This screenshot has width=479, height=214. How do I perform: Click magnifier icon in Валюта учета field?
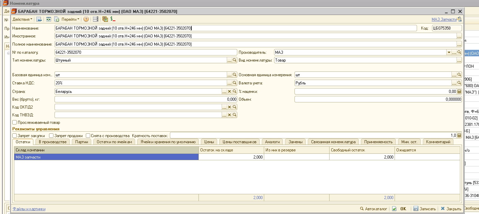pyautogui.click(x=459, y=83)
